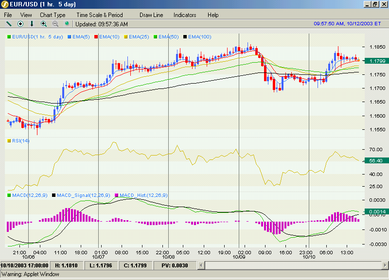Click the clock text "09:57:50 AM, 10/12/2003 ET"
This screenshot has width=389, height=280.
point(347,24)
